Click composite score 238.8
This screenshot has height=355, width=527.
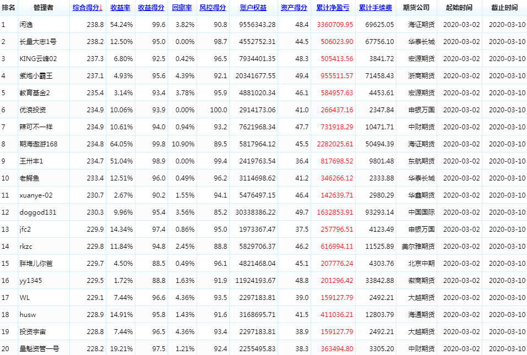click(95, 25)
